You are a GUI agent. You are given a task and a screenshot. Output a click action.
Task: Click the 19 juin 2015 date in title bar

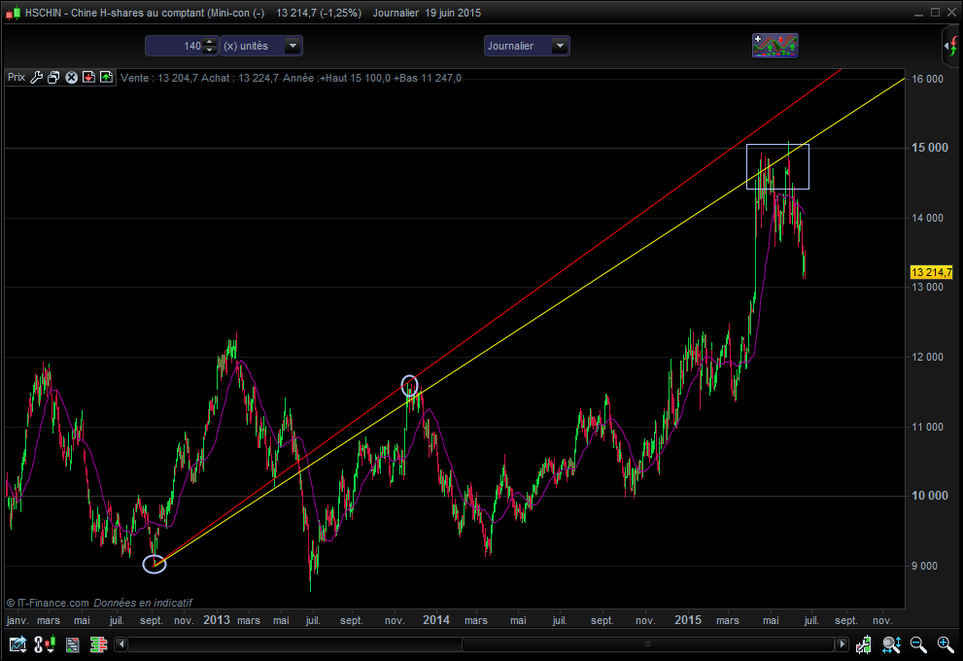click(x=453, y=13)
